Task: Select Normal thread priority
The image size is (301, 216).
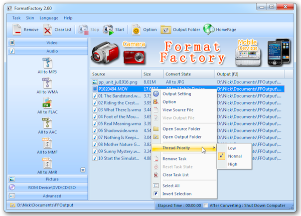Action: [235, 156]
